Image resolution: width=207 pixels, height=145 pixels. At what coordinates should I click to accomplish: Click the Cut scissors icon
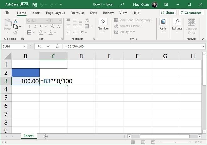pos(16,20)
